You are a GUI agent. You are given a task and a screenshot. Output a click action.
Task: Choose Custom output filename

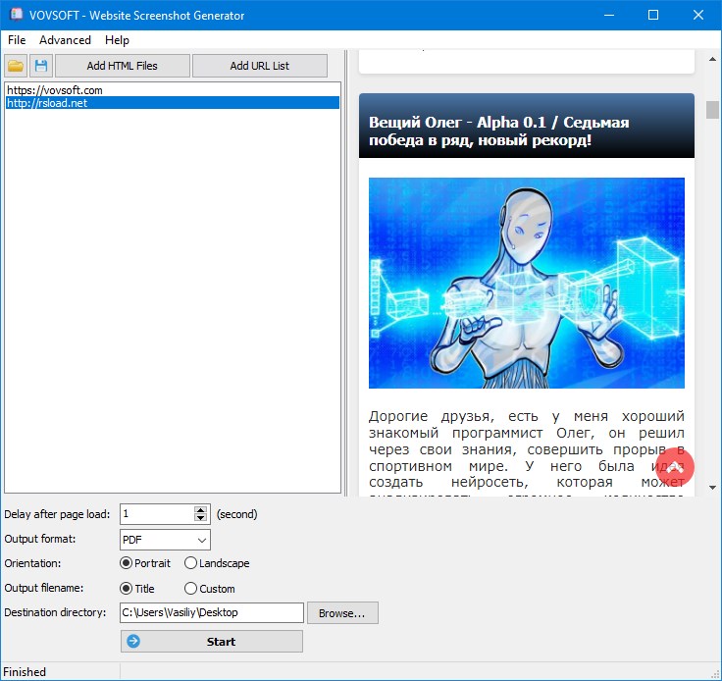(x=210, y=589)
